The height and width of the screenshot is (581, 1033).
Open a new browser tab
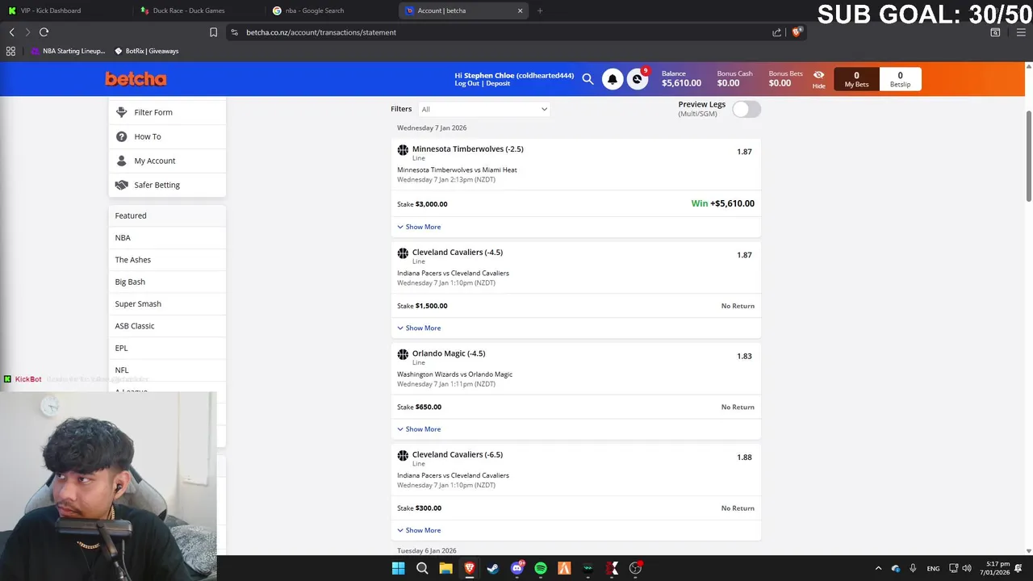coord(540,10)
